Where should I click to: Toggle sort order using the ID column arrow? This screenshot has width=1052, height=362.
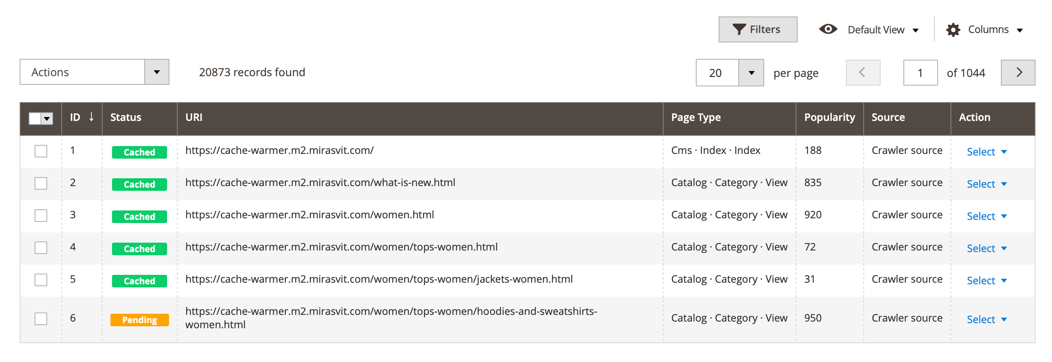[91, 117]
